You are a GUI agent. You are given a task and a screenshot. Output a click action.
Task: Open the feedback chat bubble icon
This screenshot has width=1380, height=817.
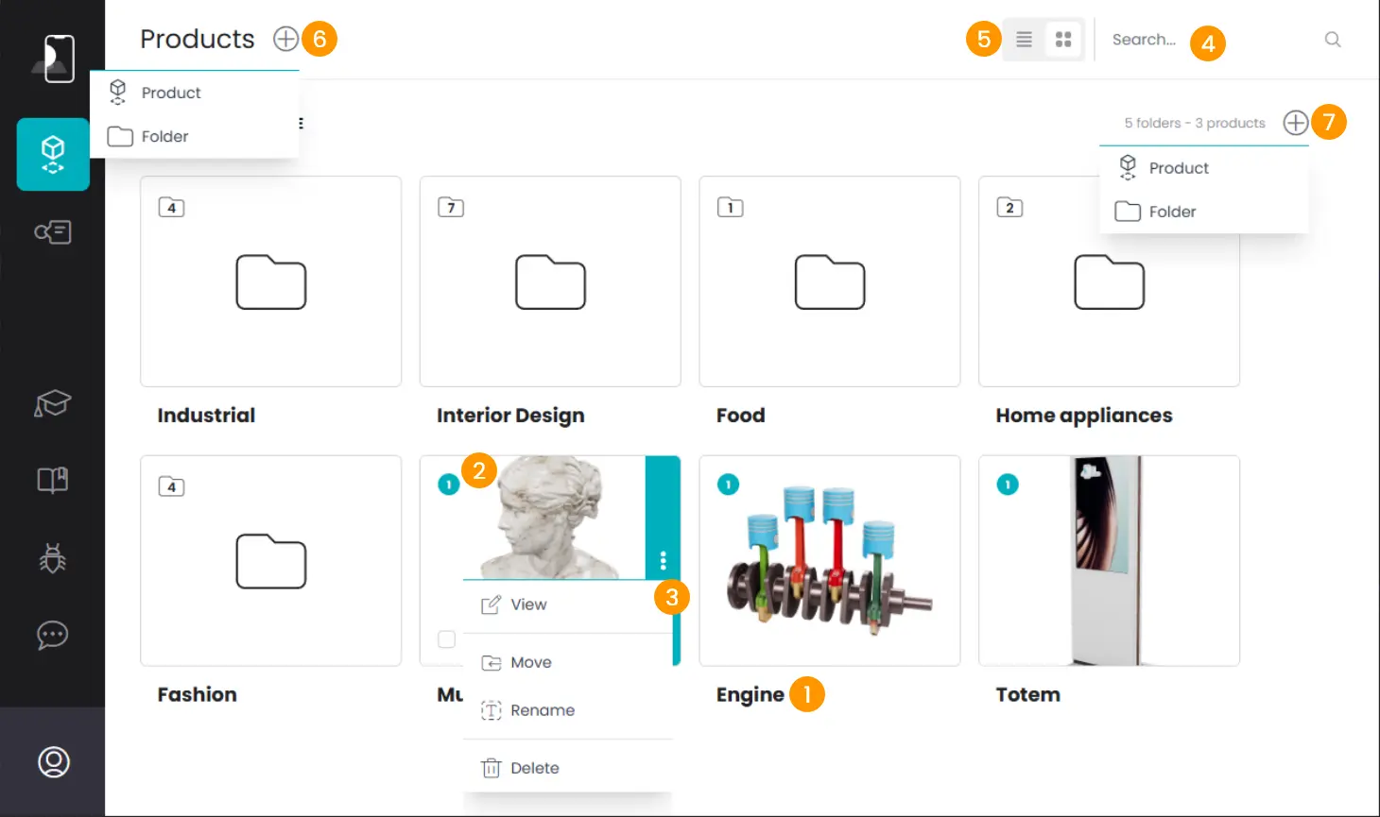tap(53, 635)
